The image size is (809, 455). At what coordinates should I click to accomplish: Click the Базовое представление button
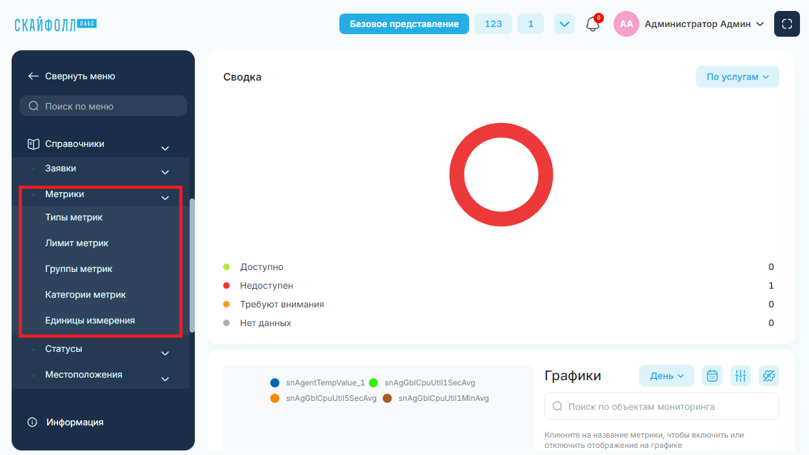pyautogui.click(x=404, y=24)
